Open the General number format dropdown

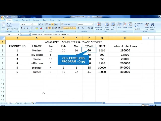(x=92, y=24)
